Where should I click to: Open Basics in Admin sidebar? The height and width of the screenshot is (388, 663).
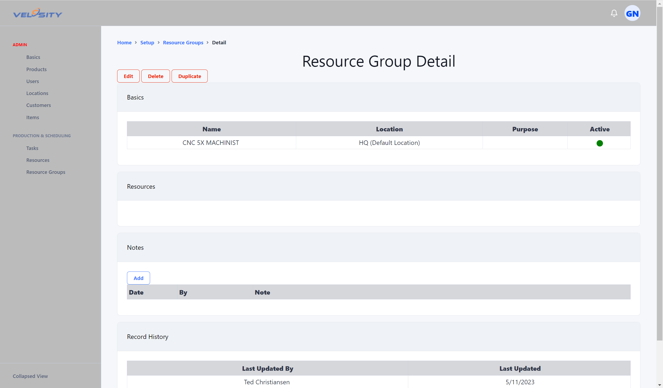[33, 57]
